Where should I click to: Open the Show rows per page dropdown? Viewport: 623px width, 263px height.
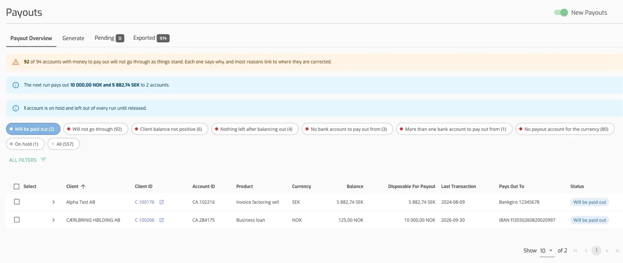[547, 250]
